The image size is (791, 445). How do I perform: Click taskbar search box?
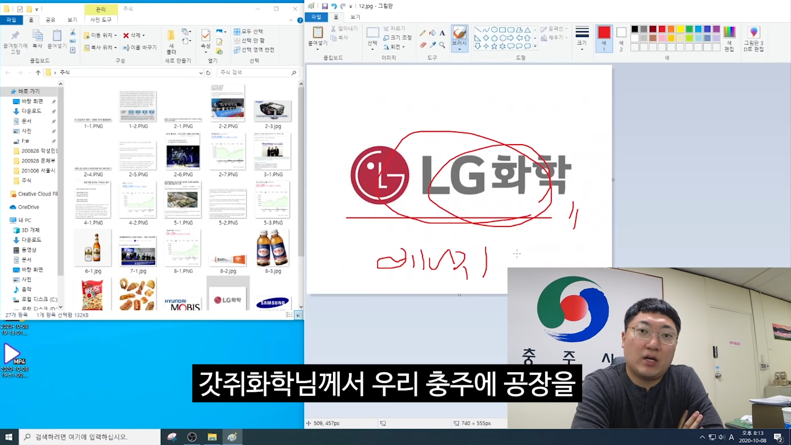90,437
